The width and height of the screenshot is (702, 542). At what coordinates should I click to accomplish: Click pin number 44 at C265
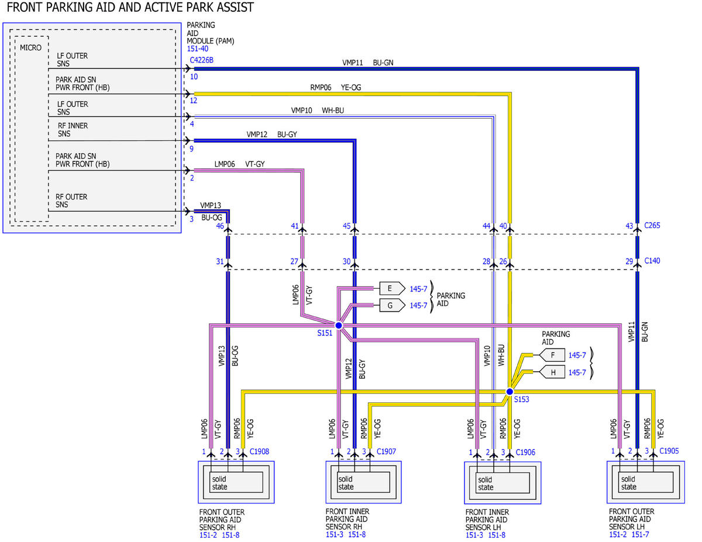pos(487,226)
